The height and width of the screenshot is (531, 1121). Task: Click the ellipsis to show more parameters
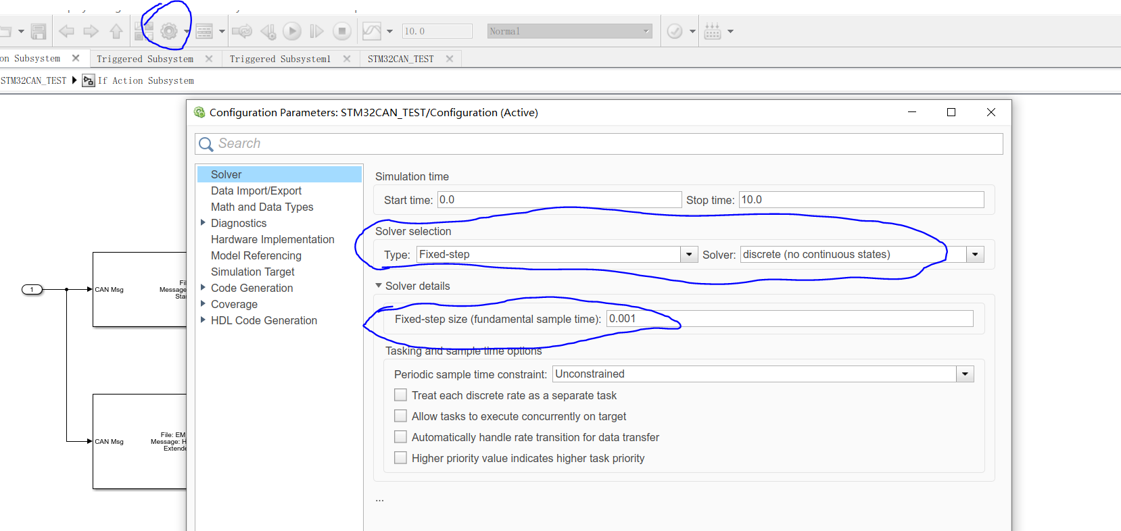click(x=379, y=500)
